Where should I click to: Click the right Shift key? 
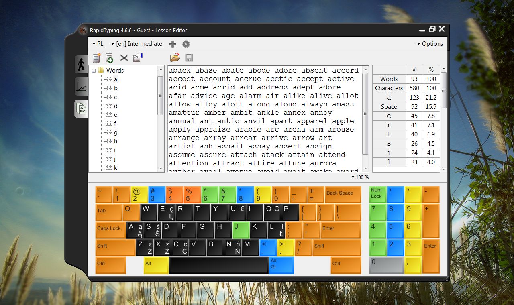tap(337, 248)
